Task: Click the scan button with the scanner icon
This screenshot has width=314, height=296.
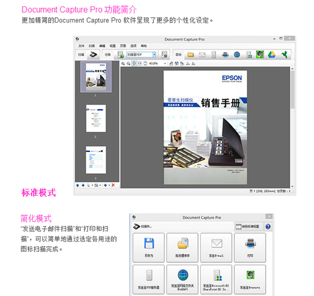Action: click(93, 55)
